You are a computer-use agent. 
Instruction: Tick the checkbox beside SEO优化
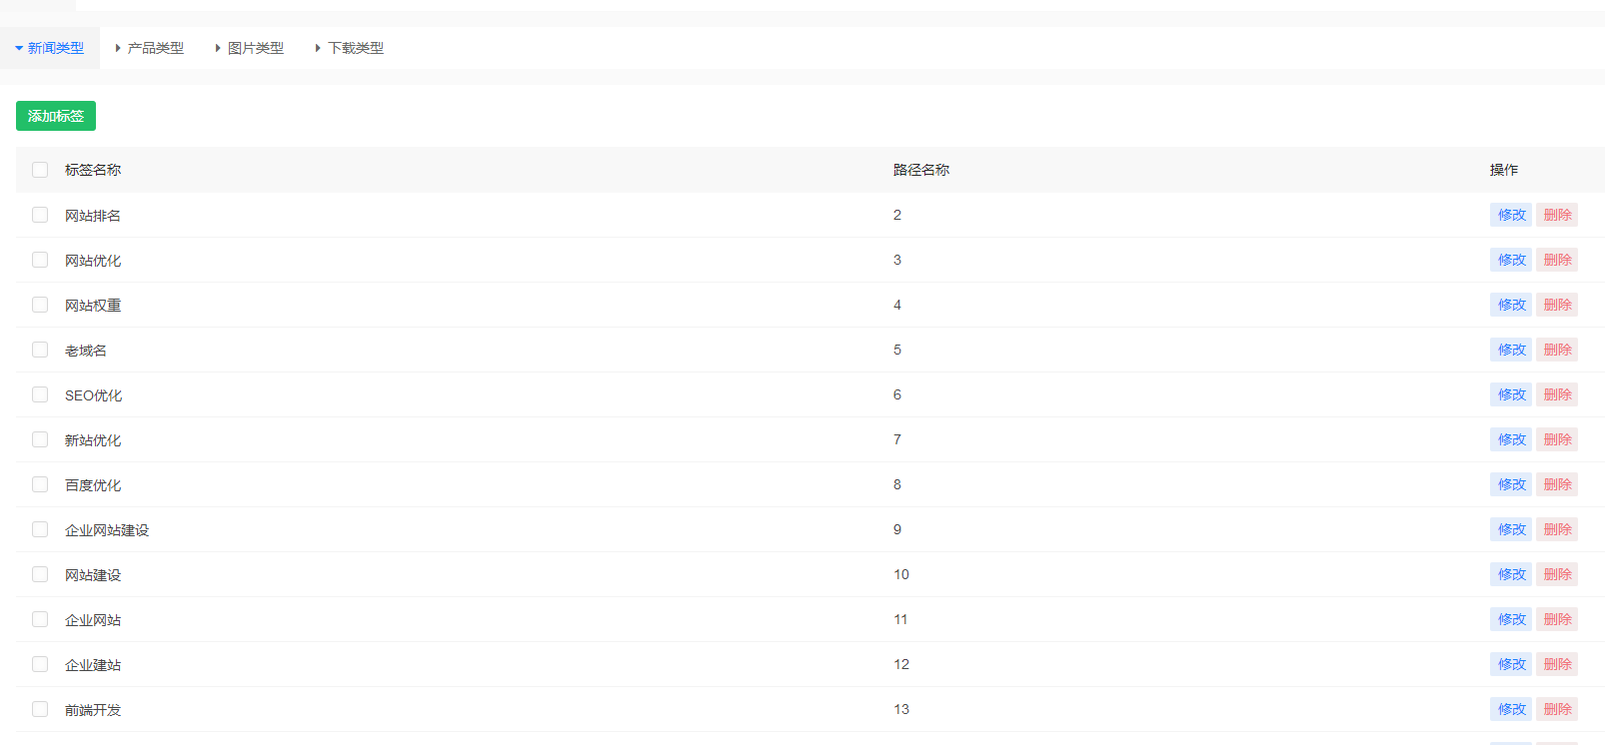[40, 394]
